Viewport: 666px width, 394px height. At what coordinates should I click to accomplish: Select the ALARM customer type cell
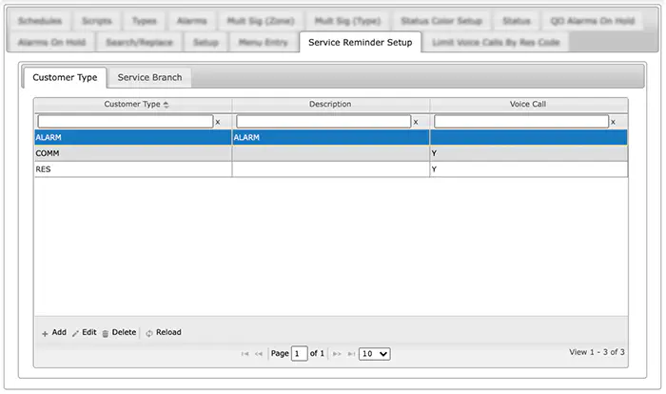(x=133, y=137)
